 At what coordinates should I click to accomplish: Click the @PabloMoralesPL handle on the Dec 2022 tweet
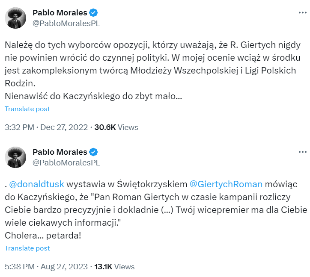point(66,23)
